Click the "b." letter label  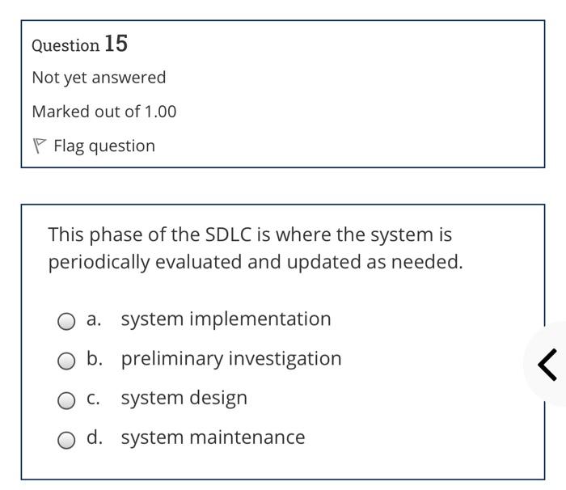click(x=95, y=358)
